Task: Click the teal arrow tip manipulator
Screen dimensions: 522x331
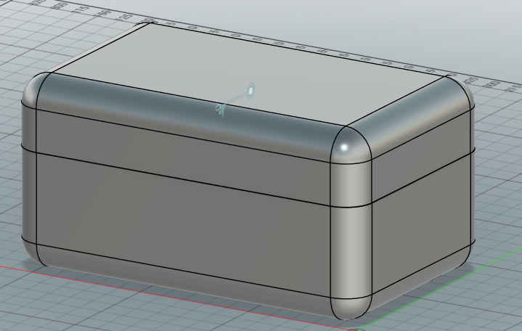Action: click(x=222, y=110)
